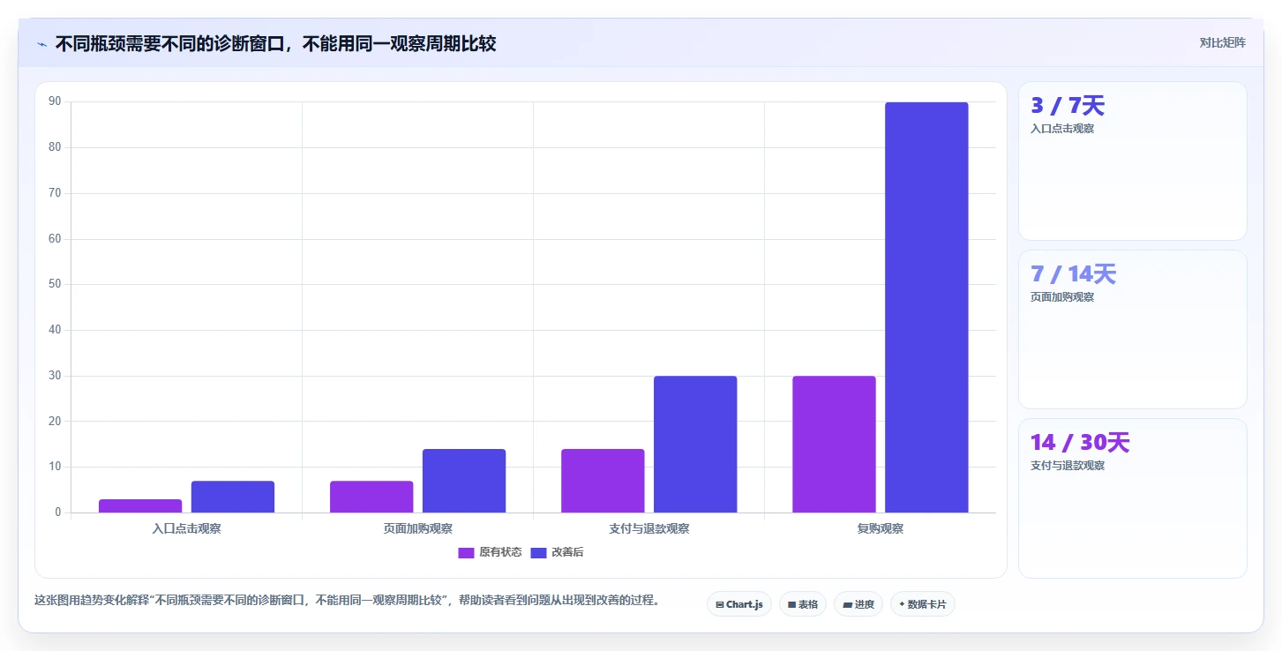1282x651 pixels.
Task: Toggle the 原有状态 legend item
Action: click(x=490, y=552)
